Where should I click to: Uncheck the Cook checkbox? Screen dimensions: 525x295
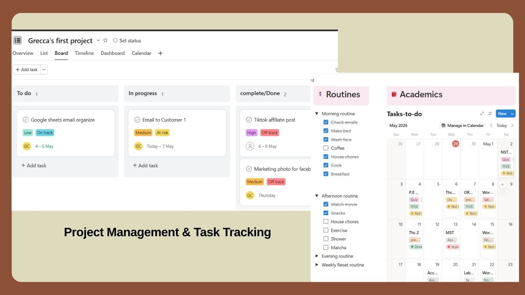326,165
